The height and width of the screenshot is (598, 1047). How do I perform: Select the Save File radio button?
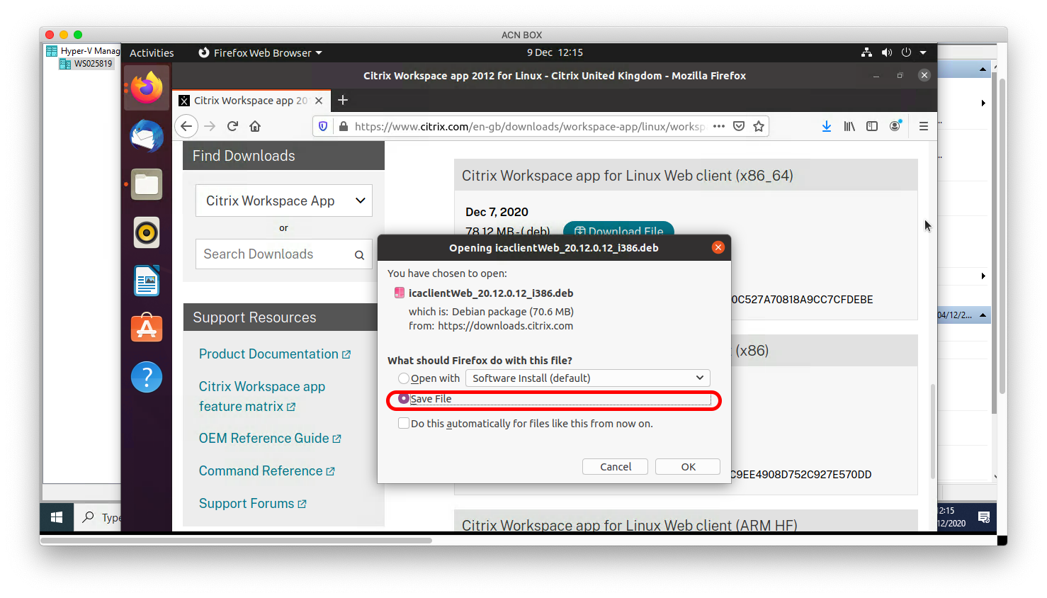point(404,399)
